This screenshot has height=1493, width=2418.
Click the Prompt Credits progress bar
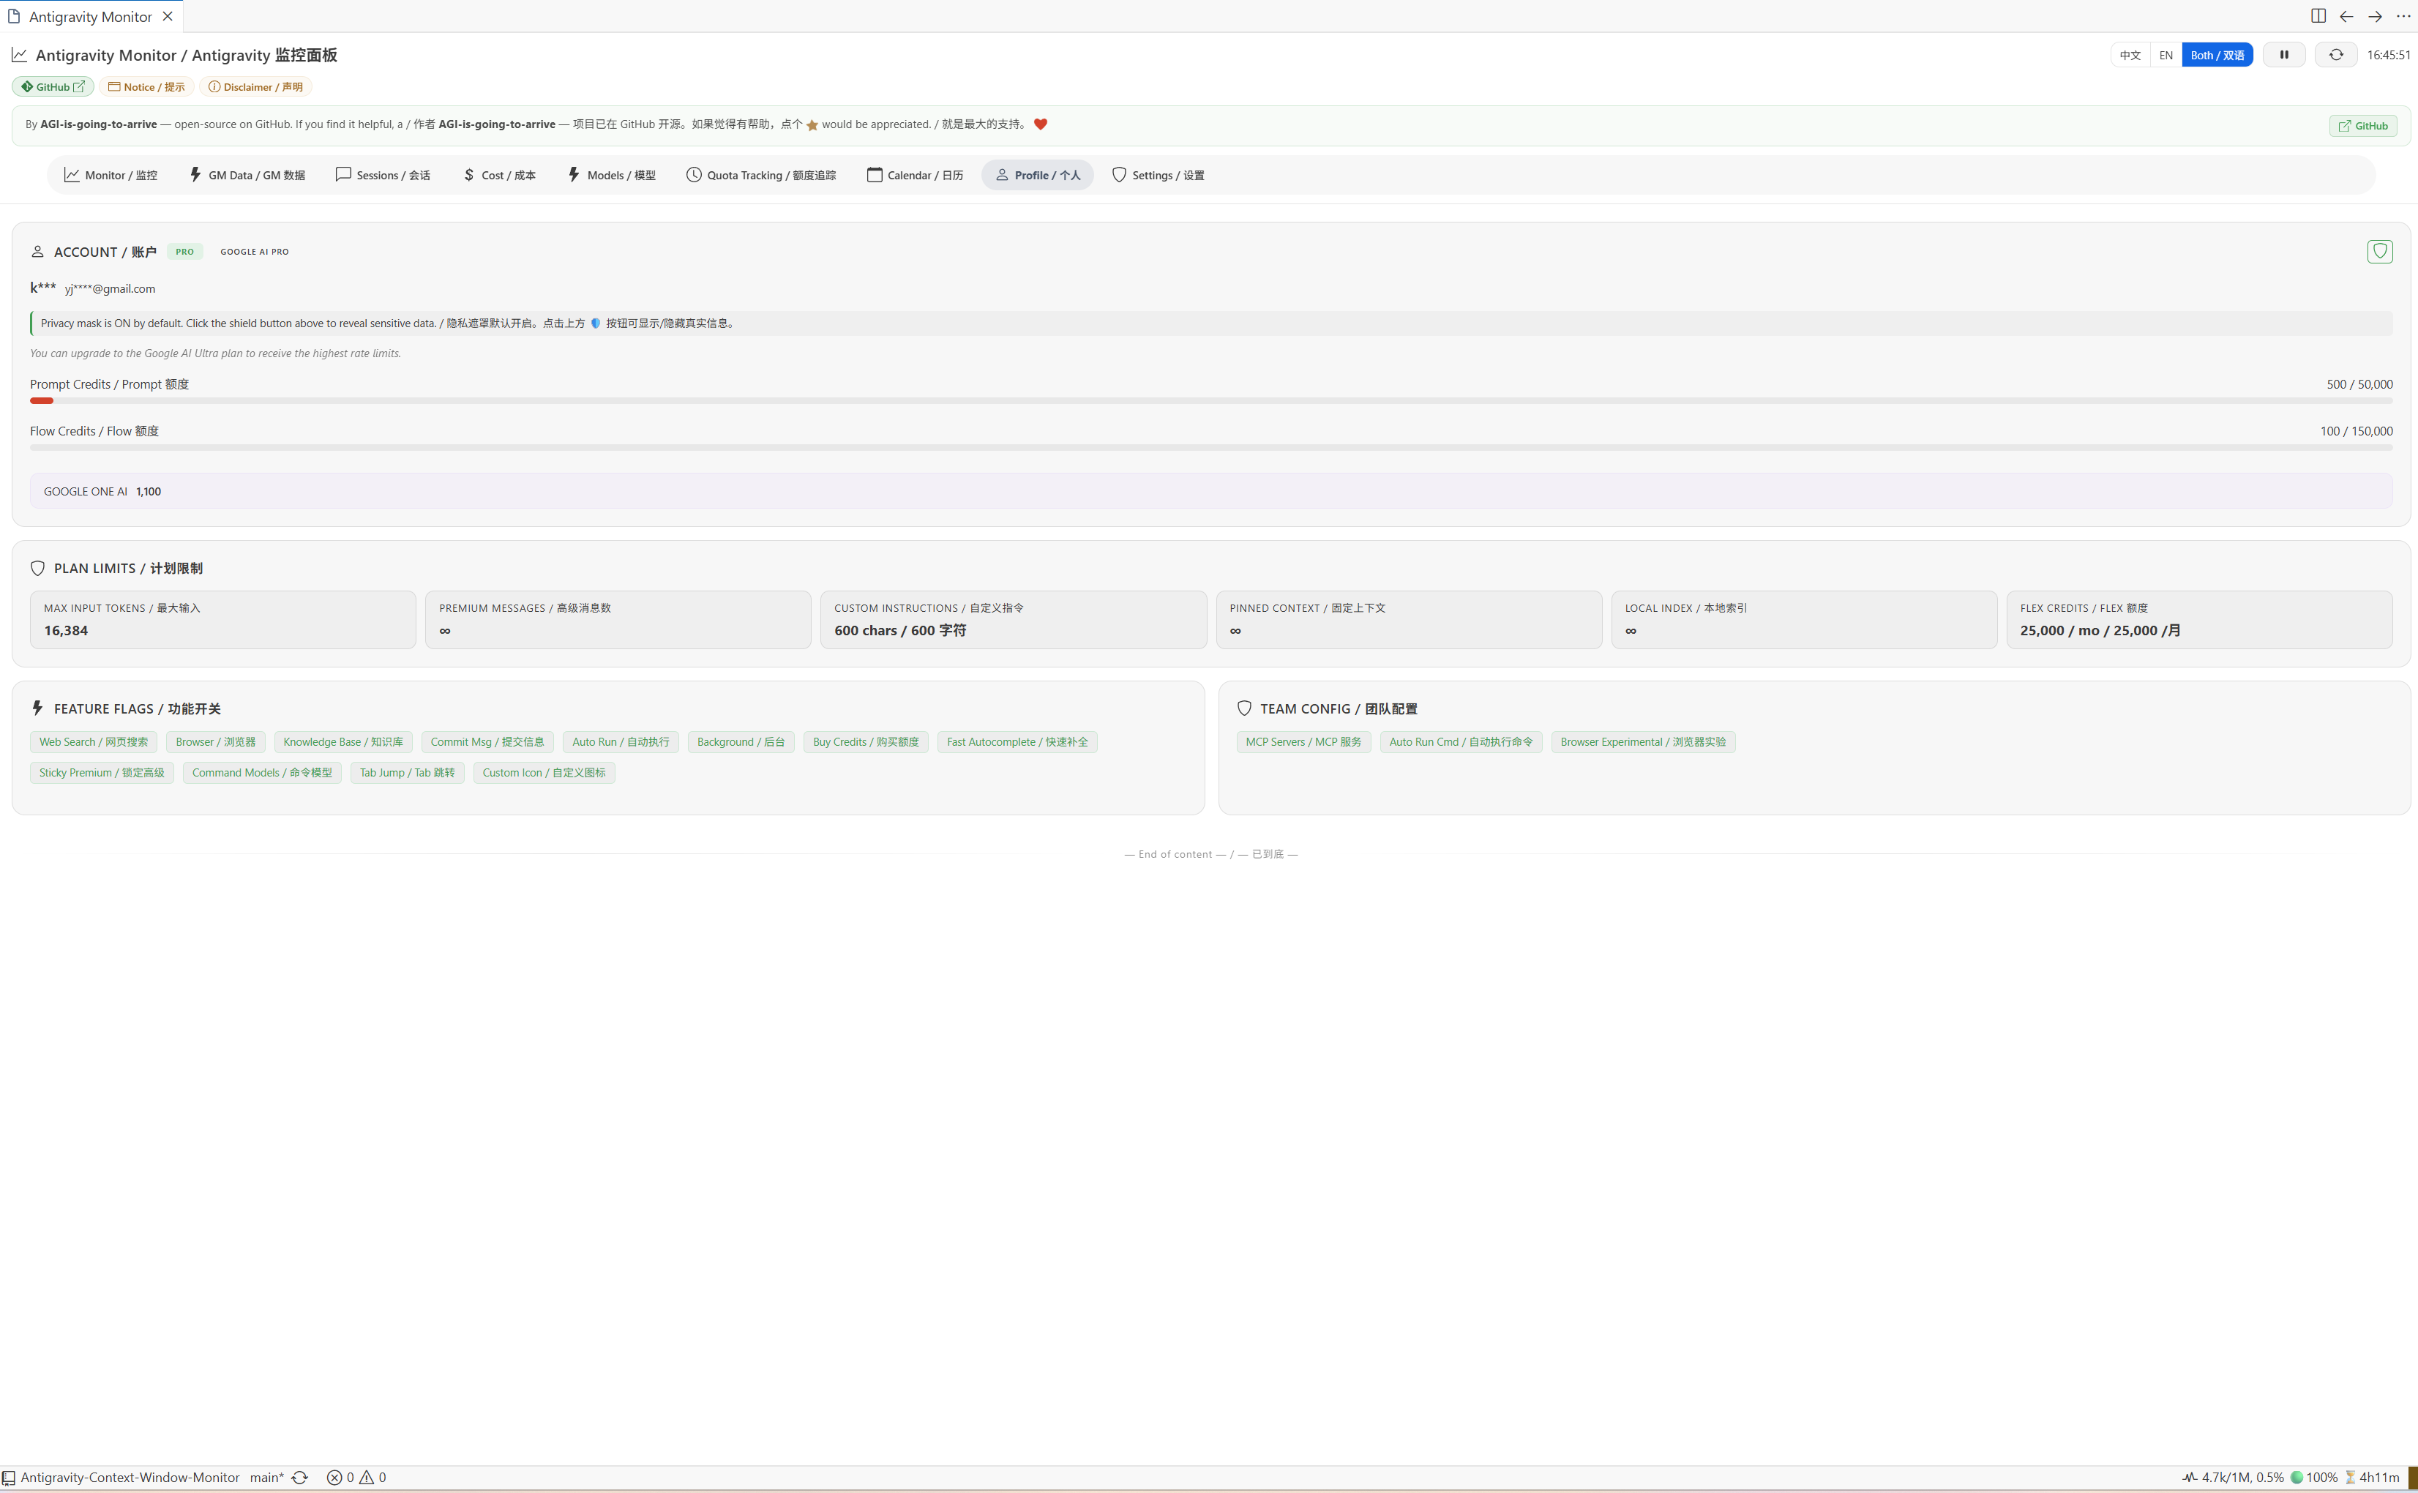click(1210, 401)
